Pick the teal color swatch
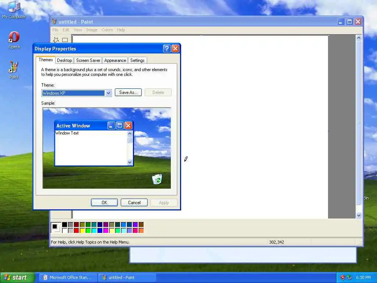Viewport: 377px width, 283px height. 94,225
